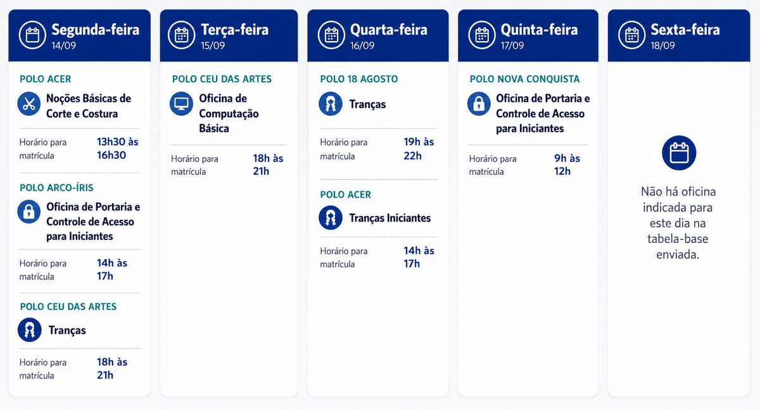Click the calendar icon in Quarta-feira header

[331, 35]
